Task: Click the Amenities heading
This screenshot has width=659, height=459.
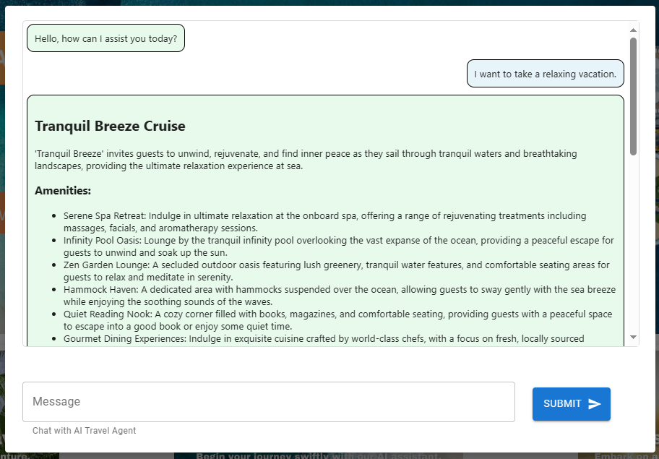Action: [x=62, y=191]
